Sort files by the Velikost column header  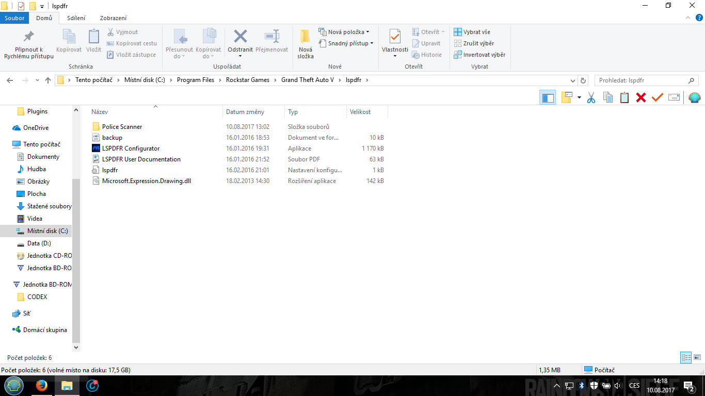pyautogui.click(x=367, y=112)
